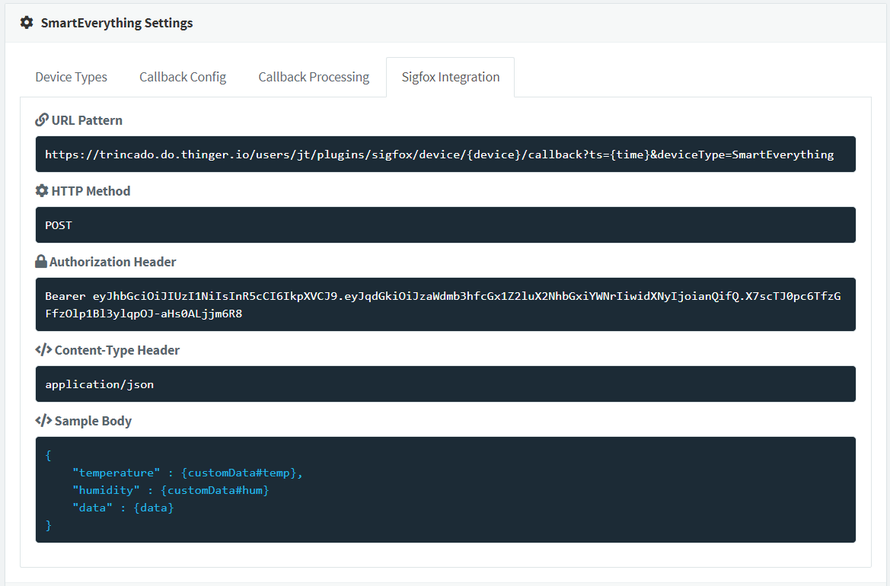
Task: Select the Sigfox Integration tab
Action: [451, 77]
